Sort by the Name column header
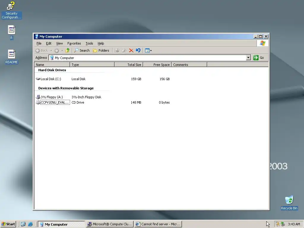Screen dimensions: 304x228 coord(52,65)
